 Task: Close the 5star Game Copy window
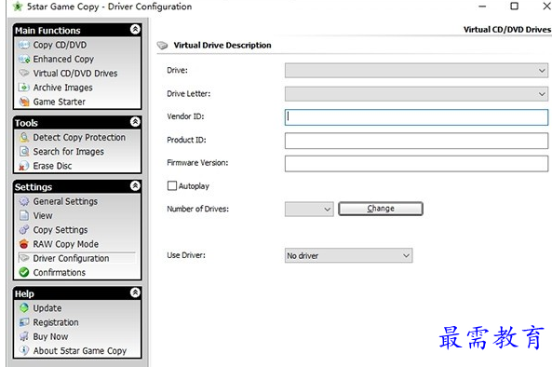(x=546, y=7)
